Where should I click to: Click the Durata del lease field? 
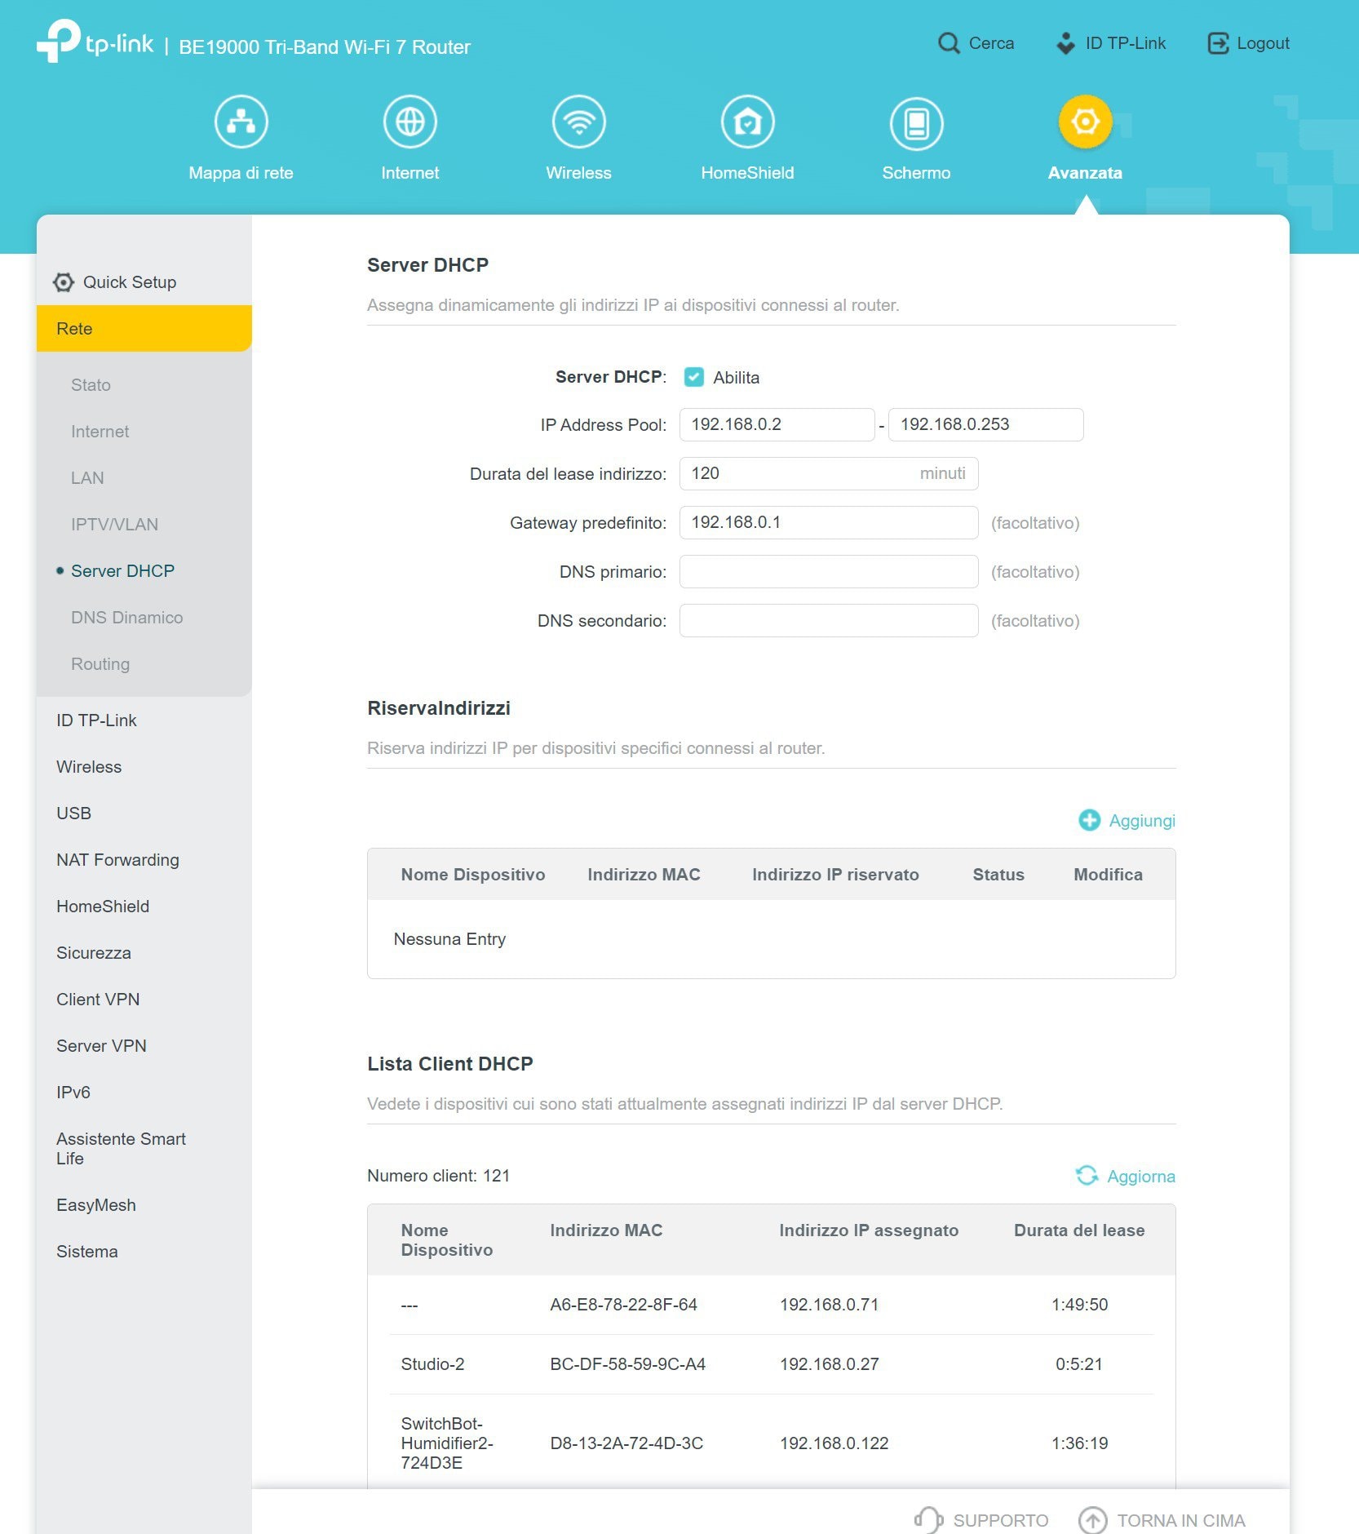pyautogui.click(x=829, y=474)
